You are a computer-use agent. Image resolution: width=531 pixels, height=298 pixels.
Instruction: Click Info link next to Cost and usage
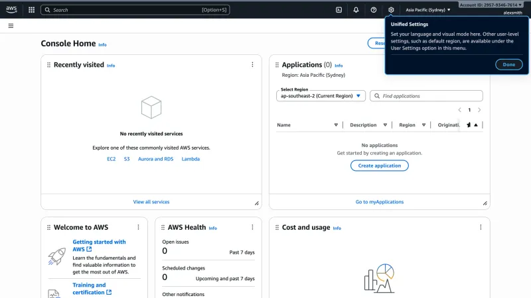tap(337, 228)
